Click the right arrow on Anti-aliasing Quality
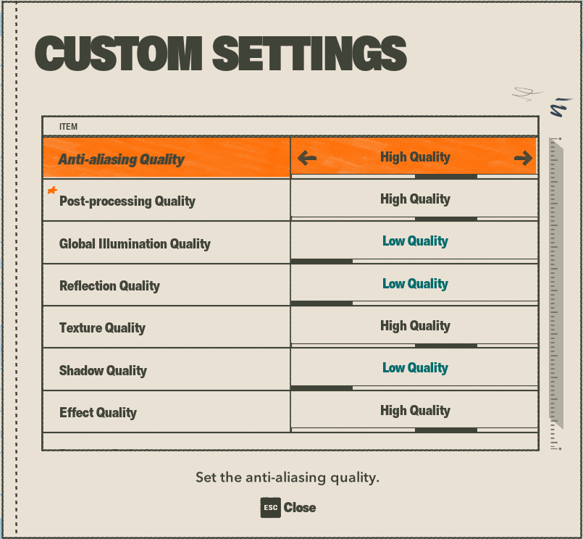This screenshot has width=583, height=539. pos(523,158)
